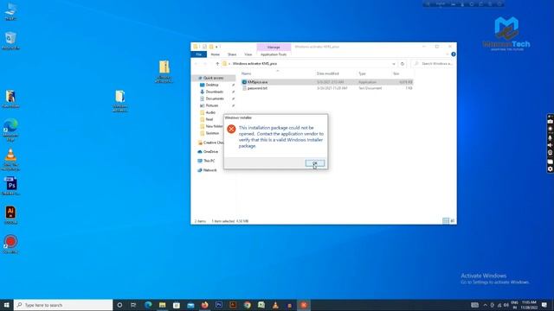Open the File menu in Explorer
The width and height of the screenshot is (554, 311).
(x=198, y=54)
